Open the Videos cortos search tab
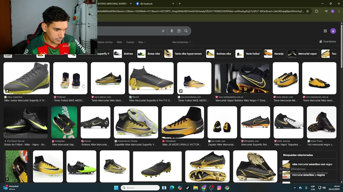Viewport: 343px width, 192px height. [105, 42]
